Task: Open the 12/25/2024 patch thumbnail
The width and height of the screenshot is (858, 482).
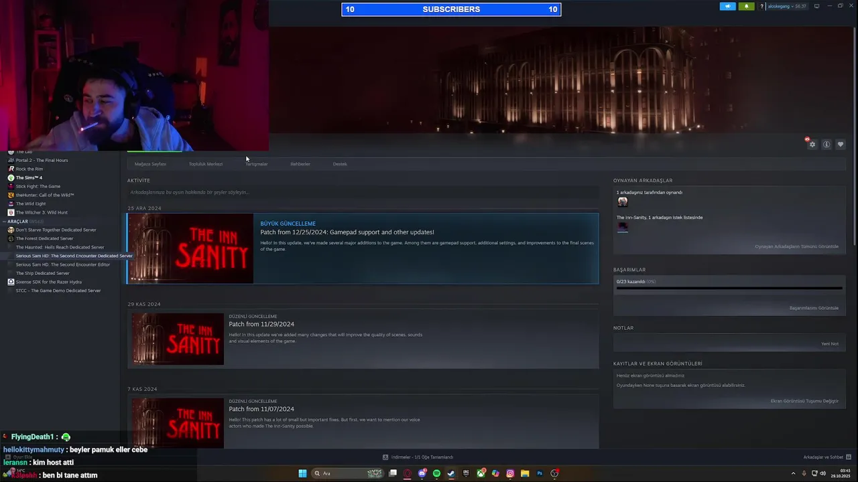Action: [x=190, y=248]
